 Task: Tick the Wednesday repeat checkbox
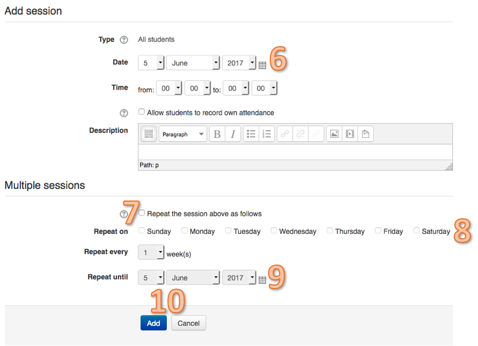(x=274, y=231)
